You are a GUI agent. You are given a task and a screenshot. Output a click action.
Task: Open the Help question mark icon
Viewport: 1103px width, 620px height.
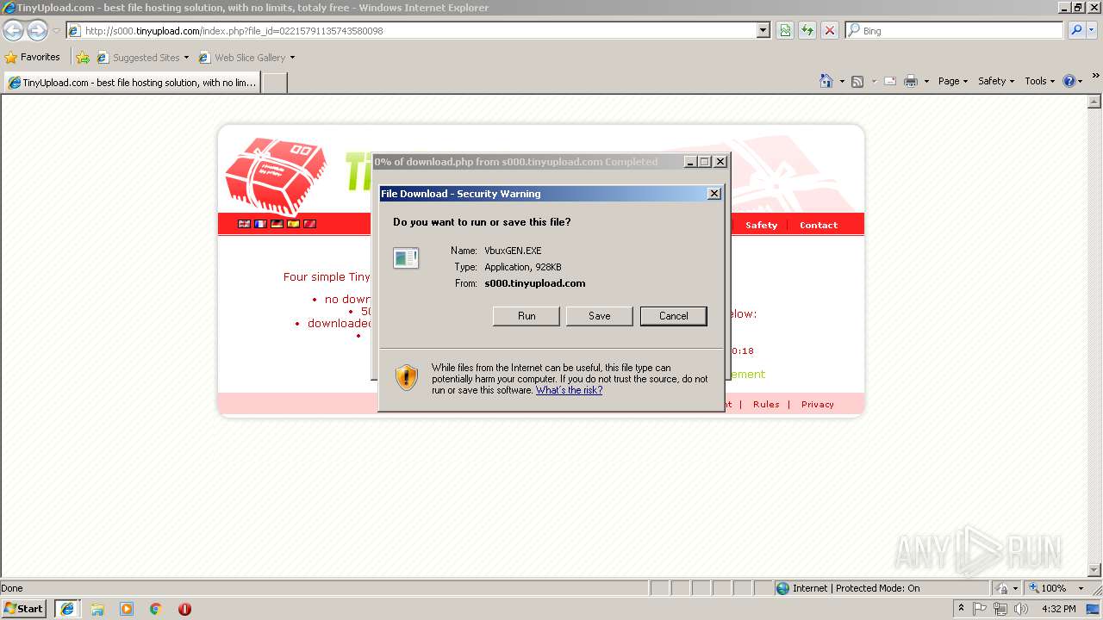point(1069,81)
